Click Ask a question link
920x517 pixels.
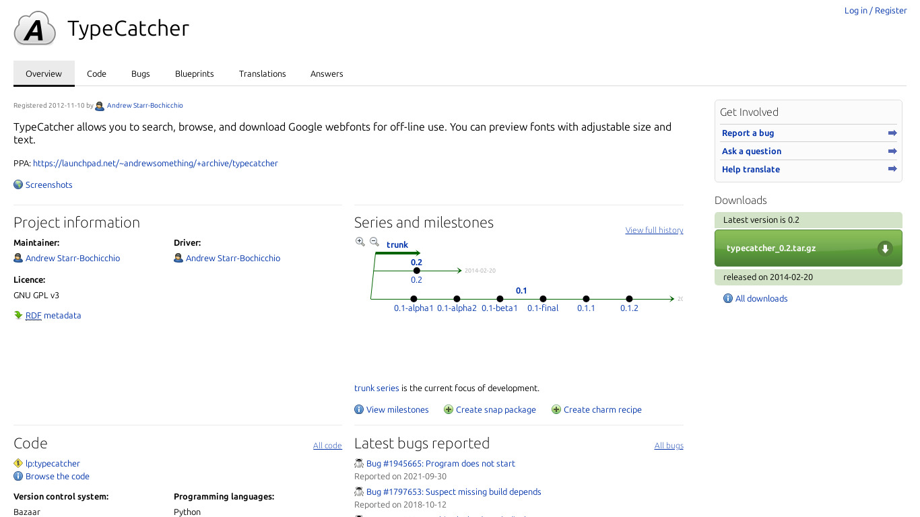752,151
